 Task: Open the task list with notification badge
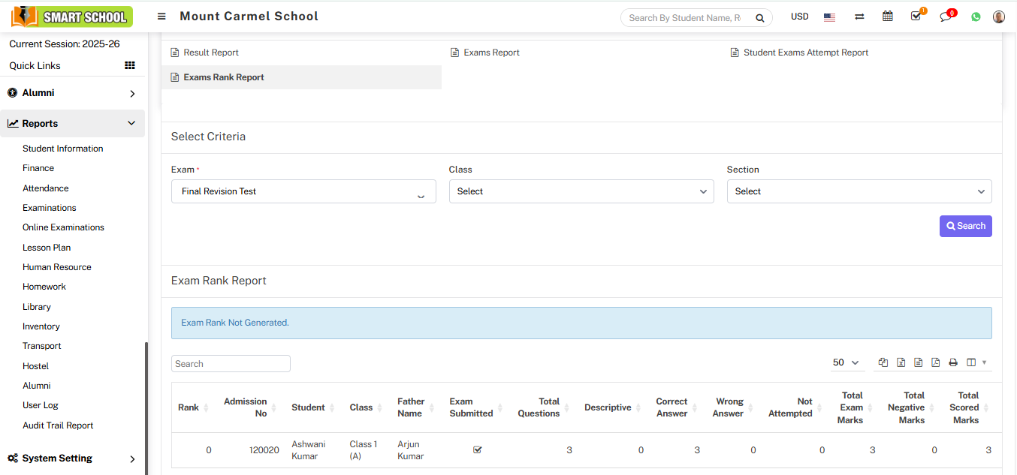pyautogui.click(x=916, y=16)
